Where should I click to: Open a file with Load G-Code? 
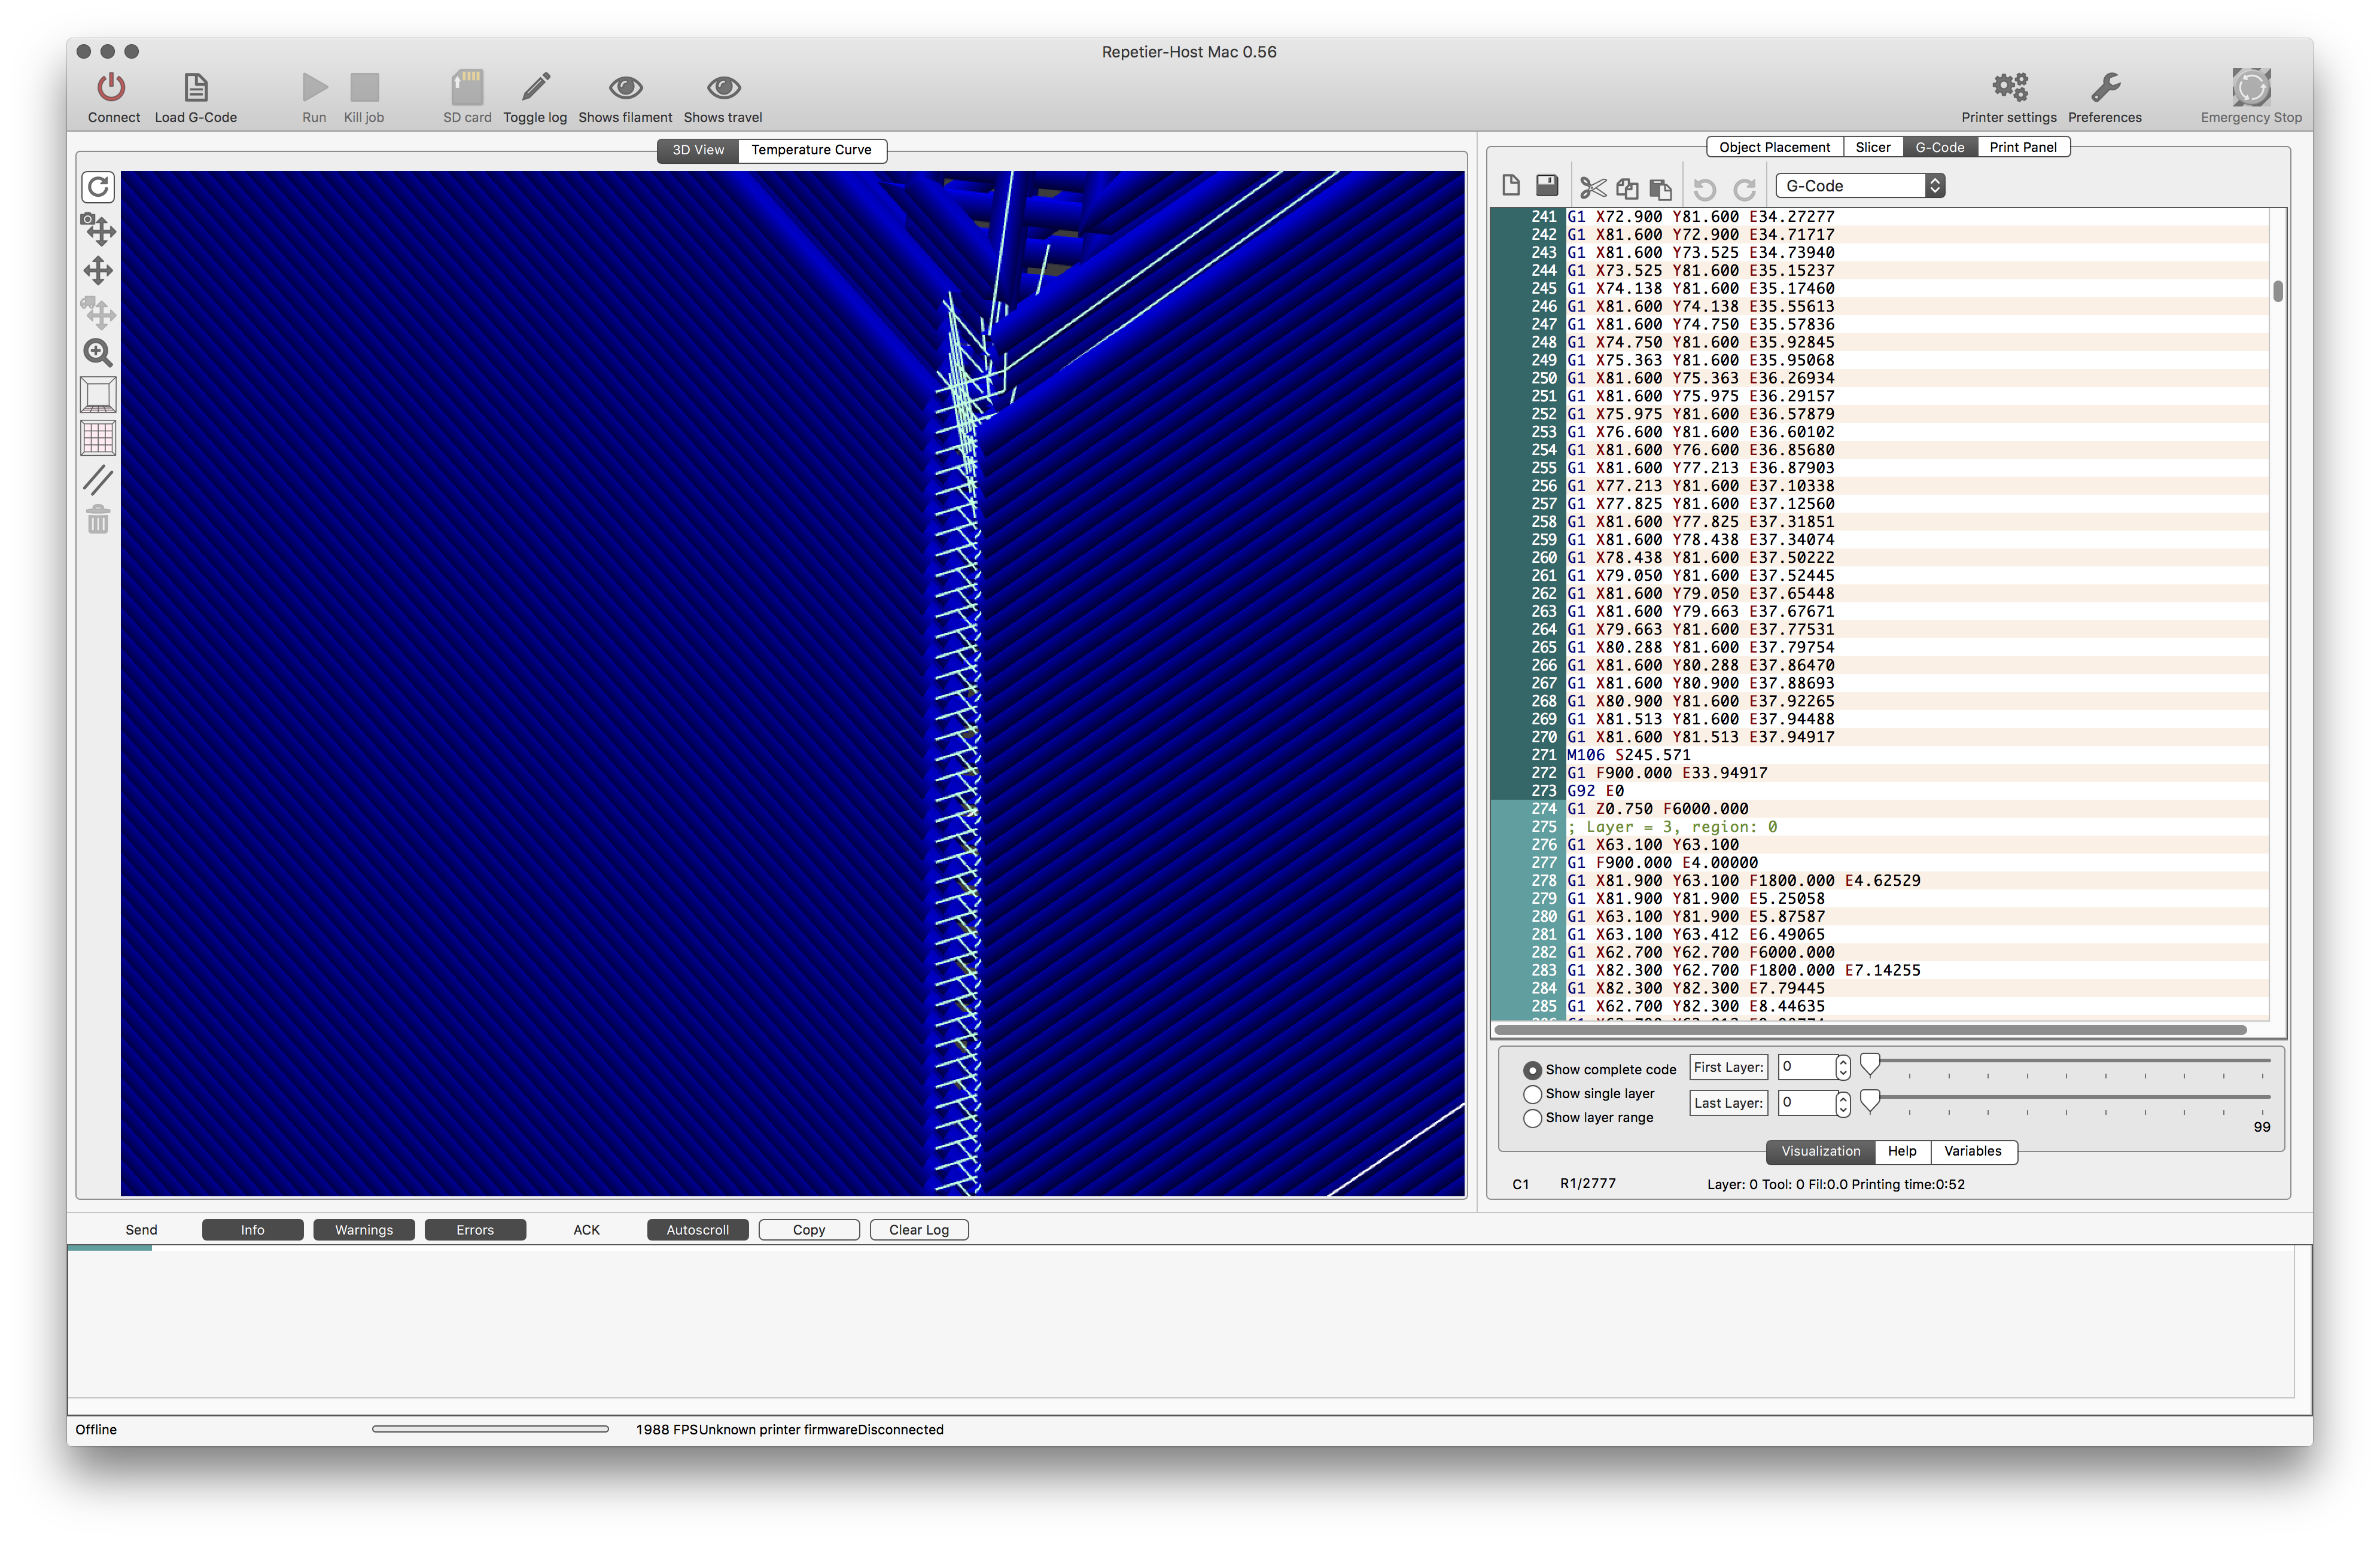coord(196,88)
